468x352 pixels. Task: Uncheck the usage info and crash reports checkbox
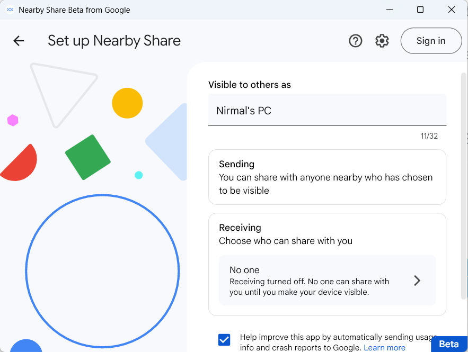click(x=224, y=340)
